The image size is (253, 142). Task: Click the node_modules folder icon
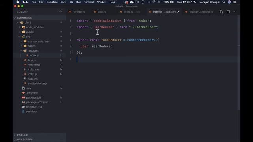(x=23, y=27)
